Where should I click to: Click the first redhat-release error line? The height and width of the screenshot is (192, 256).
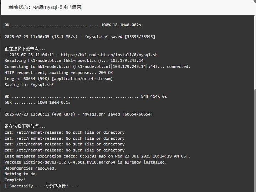65,132
